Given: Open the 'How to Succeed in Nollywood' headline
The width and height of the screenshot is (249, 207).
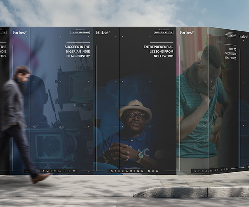Looking at the screenshot, I should [x=230, y=54].
